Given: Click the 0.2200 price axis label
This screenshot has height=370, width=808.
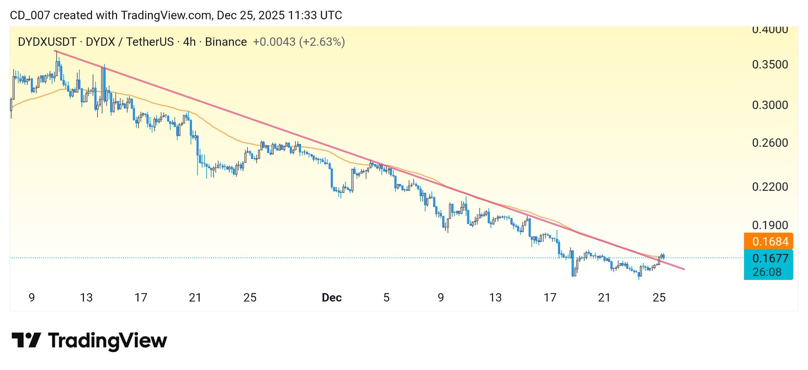Looking at the screenshot, I should 770,187.
